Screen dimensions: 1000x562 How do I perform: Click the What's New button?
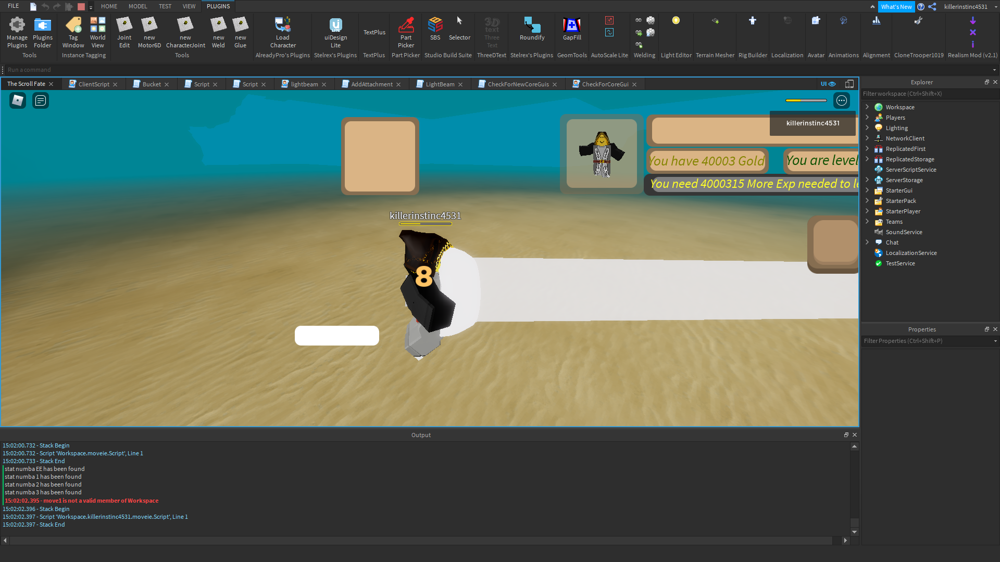[896, 7]
